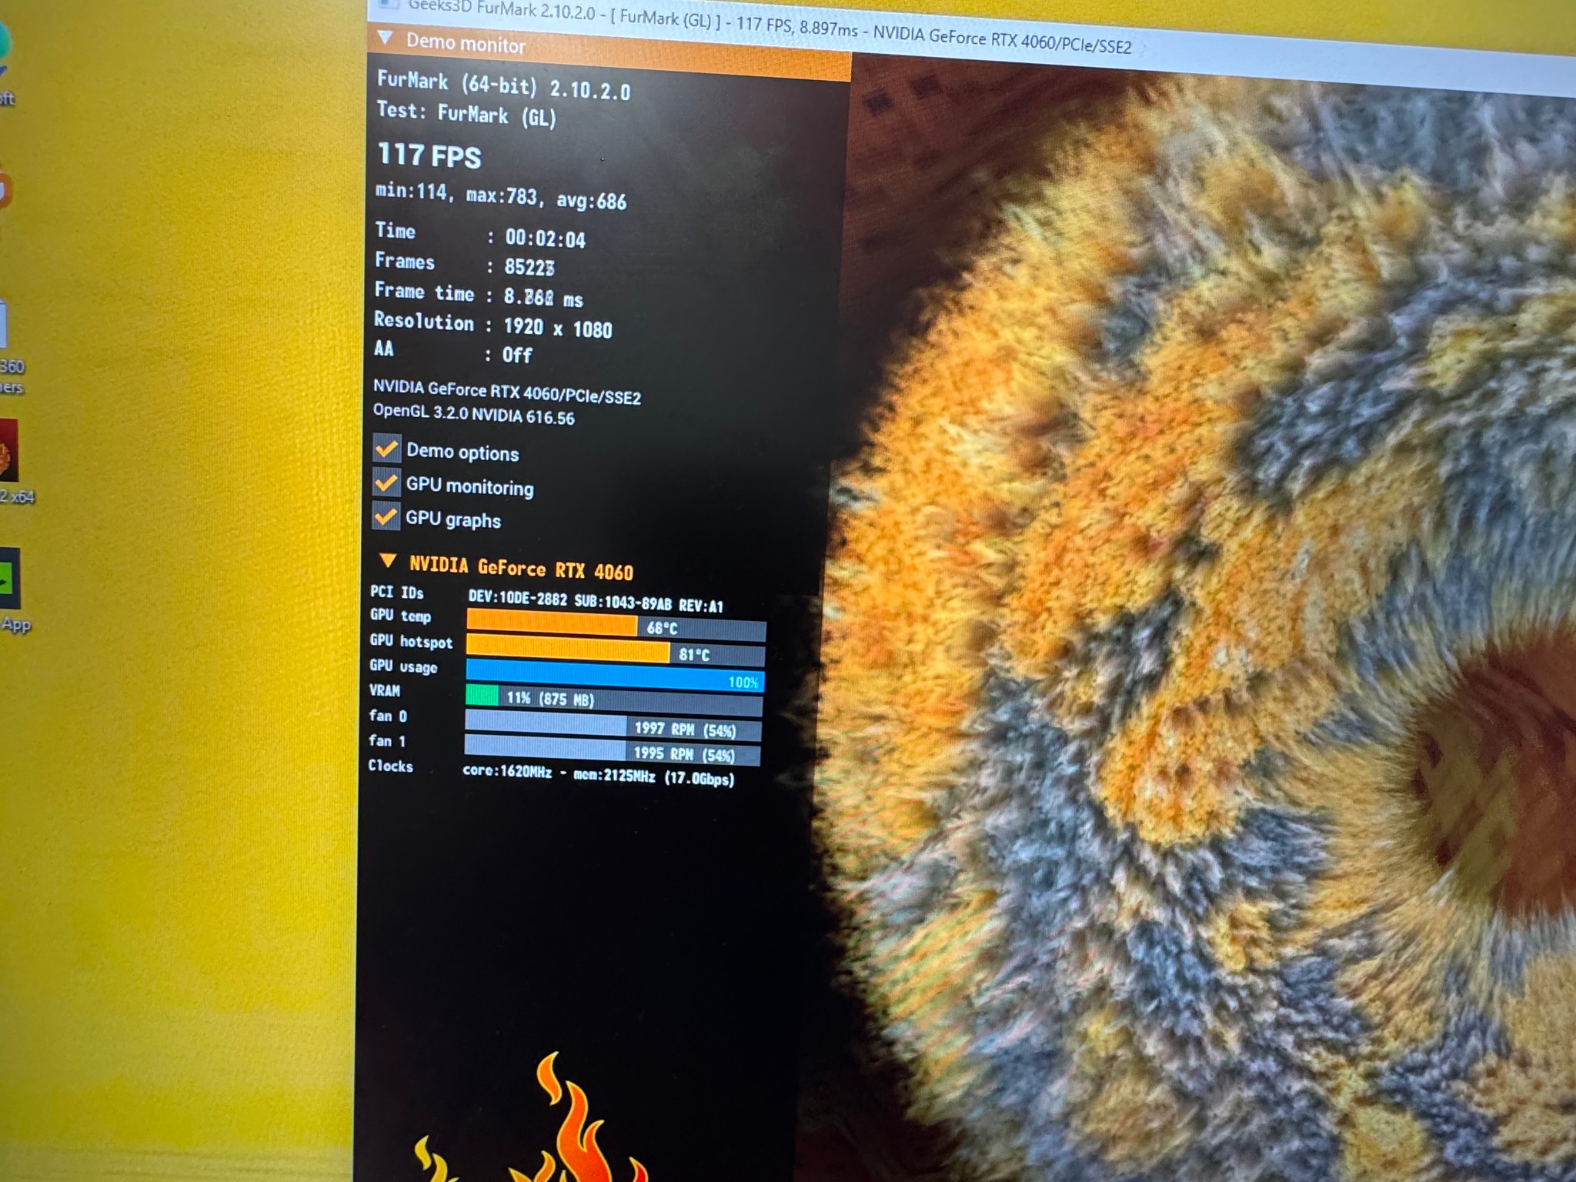
Task: Click the AA Off value
Action: coord(517,355)
